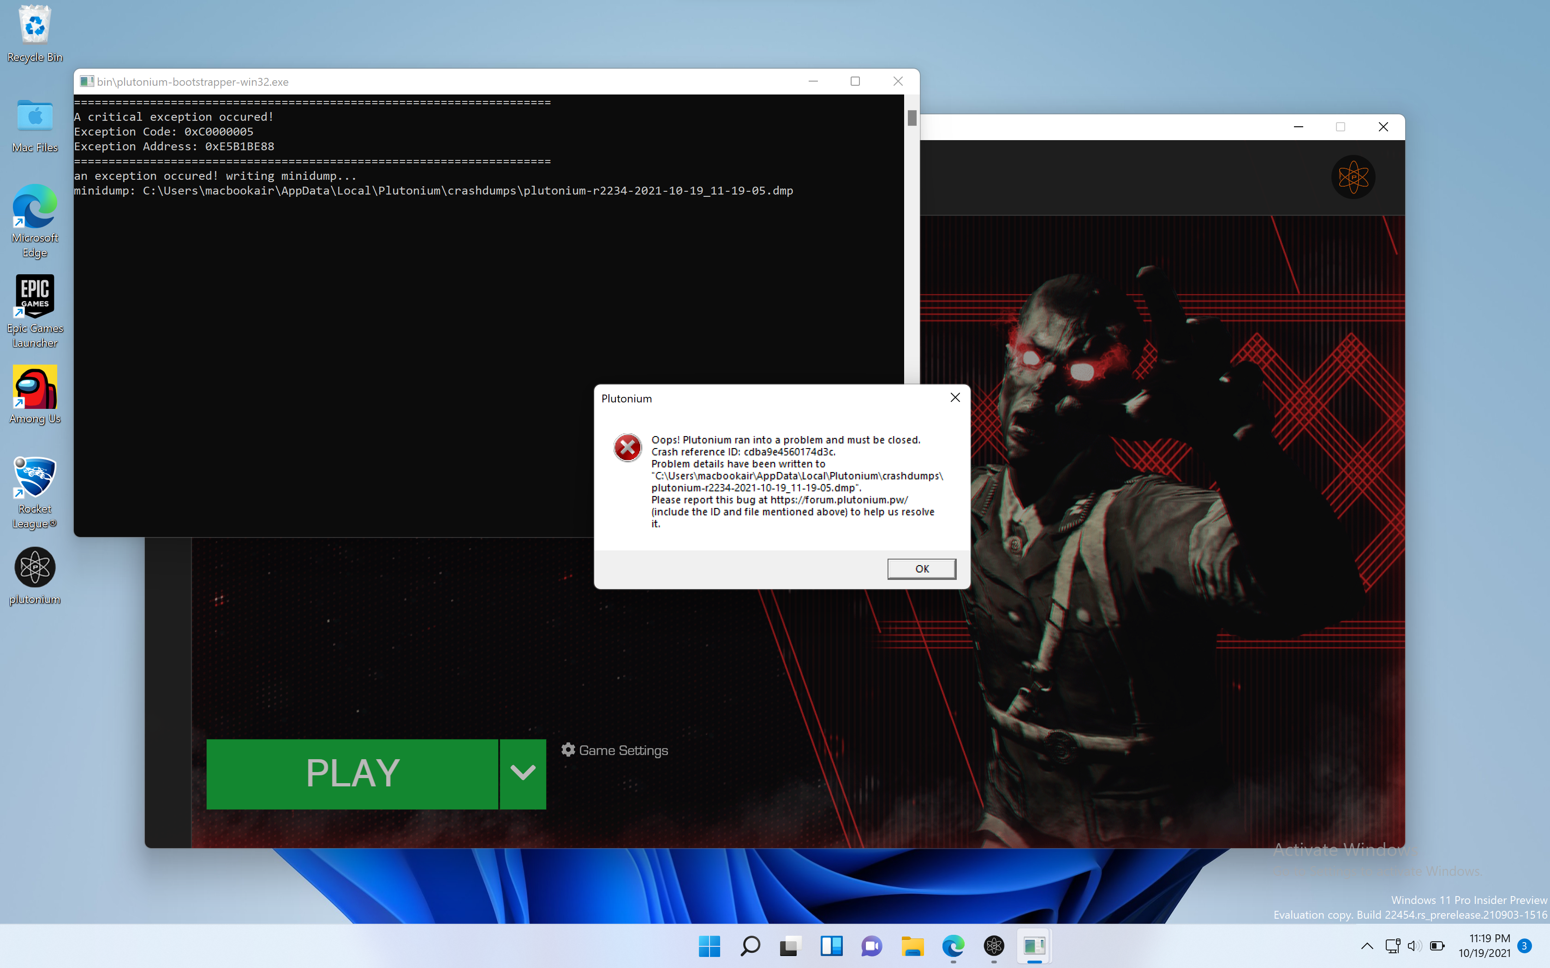
Task: Click OK in Plutonium error dialog
Action: point(921,568)
